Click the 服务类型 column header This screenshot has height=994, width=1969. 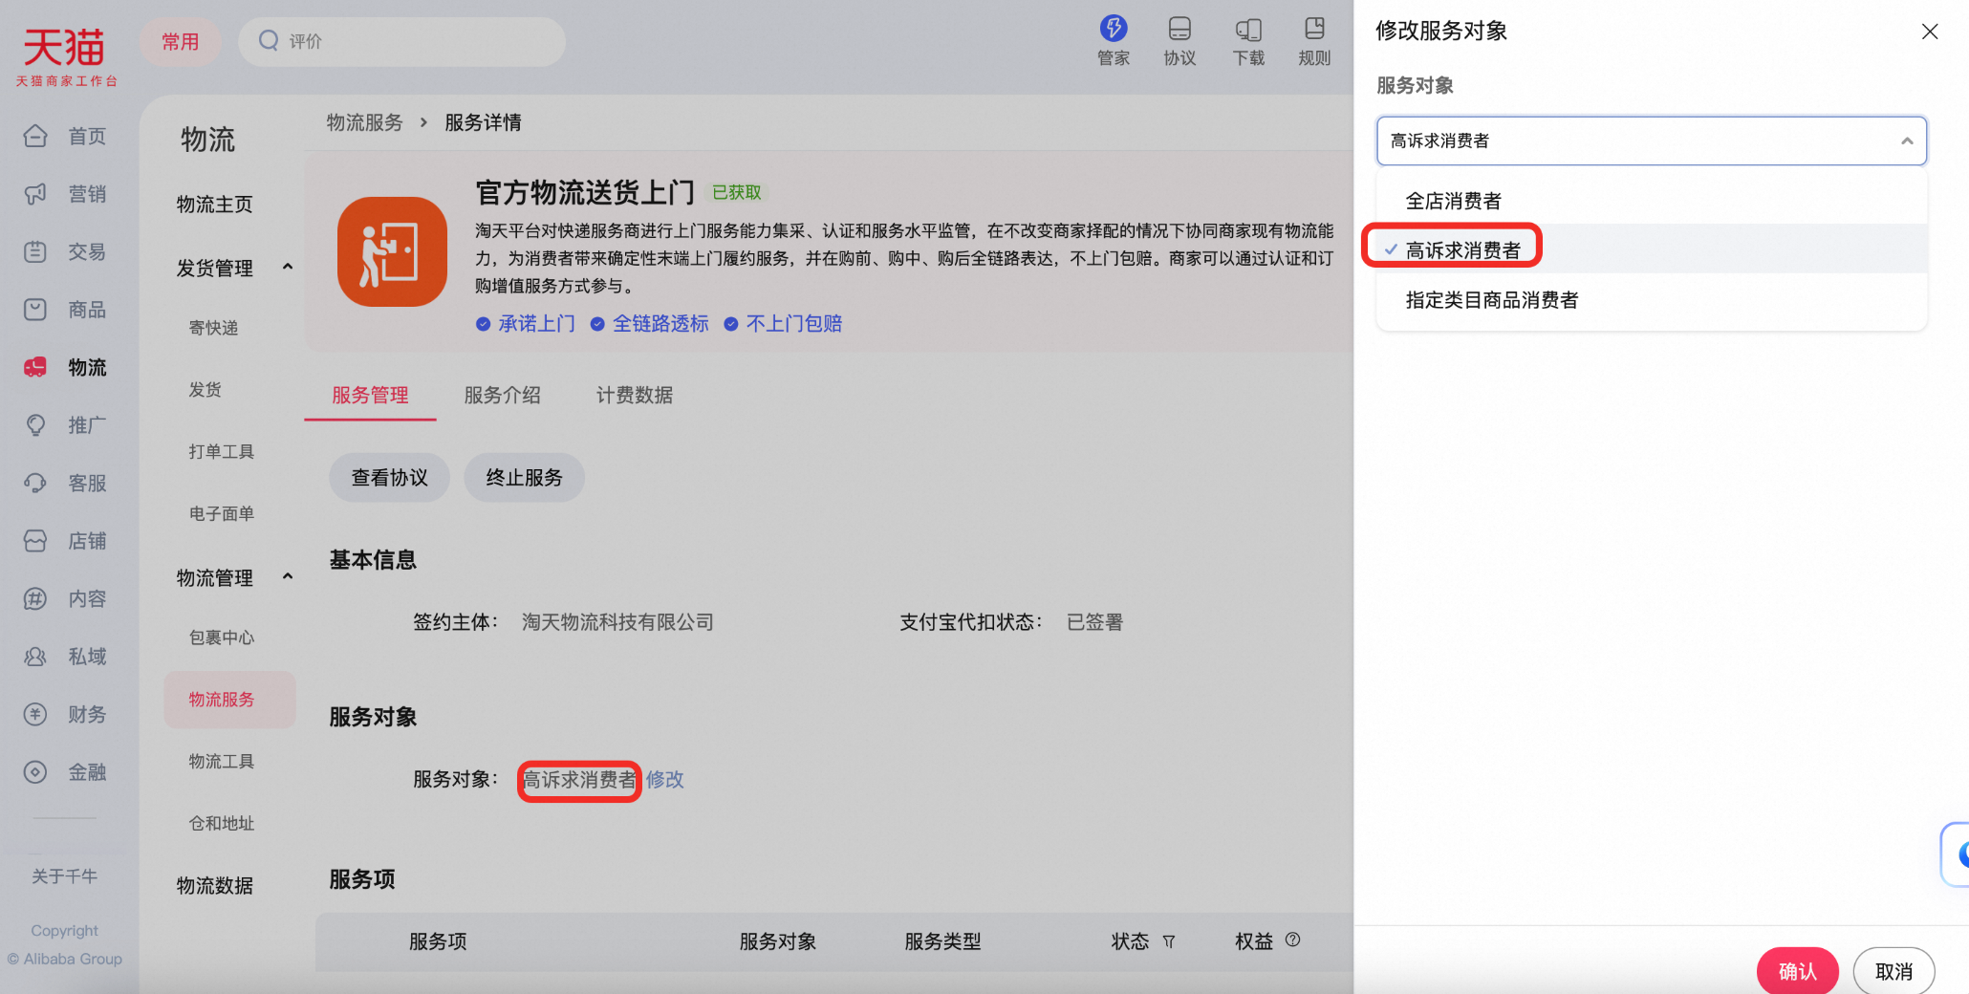[943, 941]
